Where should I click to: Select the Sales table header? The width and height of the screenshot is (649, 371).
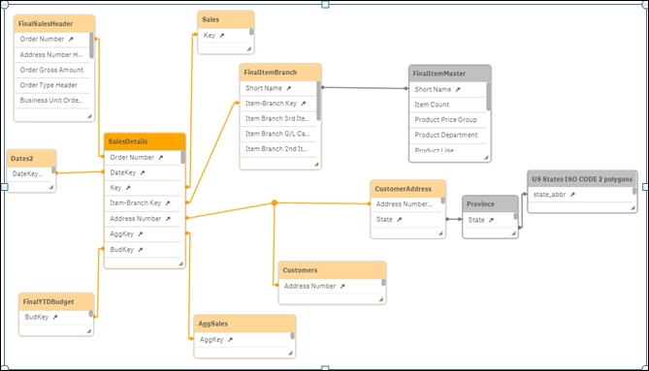point(226,19)
